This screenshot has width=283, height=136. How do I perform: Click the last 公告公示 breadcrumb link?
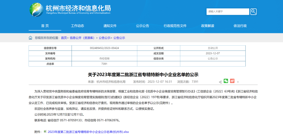point(119,38)
